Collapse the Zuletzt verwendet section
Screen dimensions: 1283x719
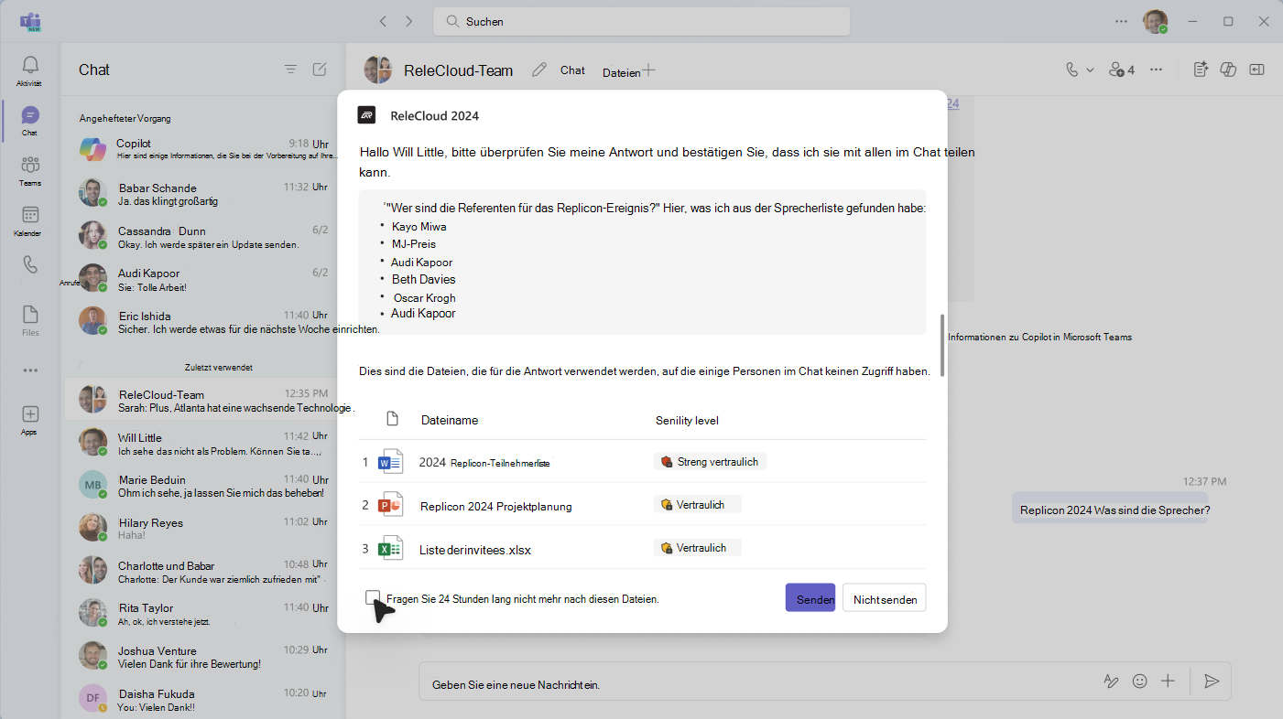218,368
